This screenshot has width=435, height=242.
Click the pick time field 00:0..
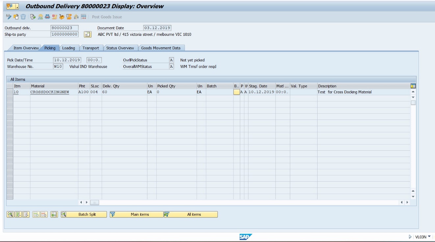click(x=94, y=60)
